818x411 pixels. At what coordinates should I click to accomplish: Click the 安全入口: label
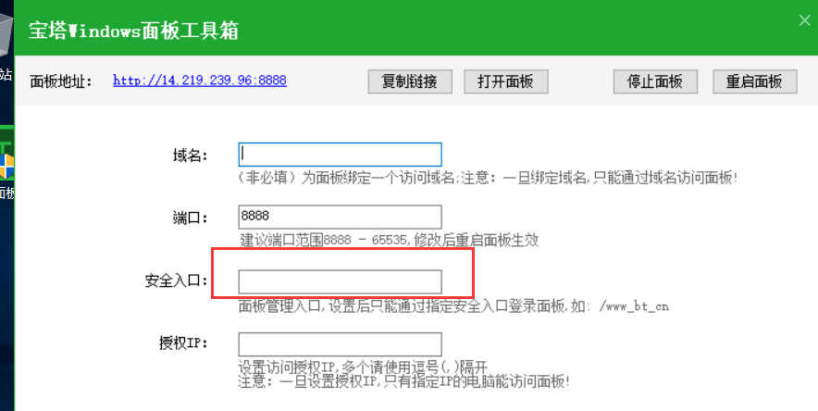pos(177,281)
